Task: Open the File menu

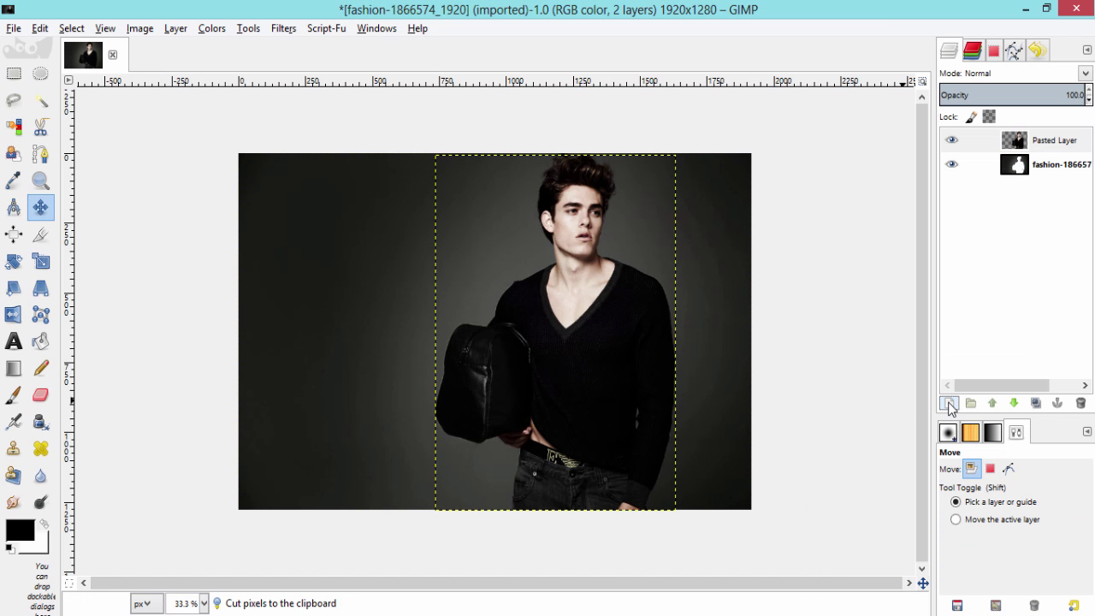Action: click(14, 28)
